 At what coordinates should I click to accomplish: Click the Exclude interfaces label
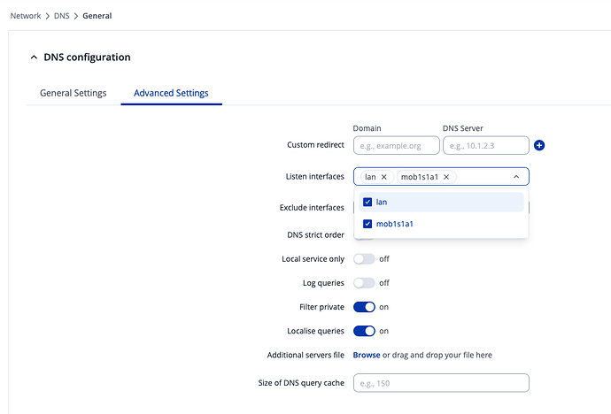pyautogui.click(x=312, y=207)
